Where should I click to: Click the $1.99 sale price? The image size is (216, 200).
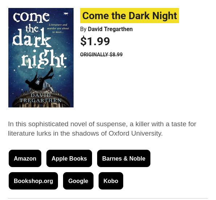click(95, 41)
